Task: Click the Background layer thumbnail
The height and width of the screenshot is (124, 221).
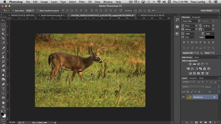Action: pos(189,97)
